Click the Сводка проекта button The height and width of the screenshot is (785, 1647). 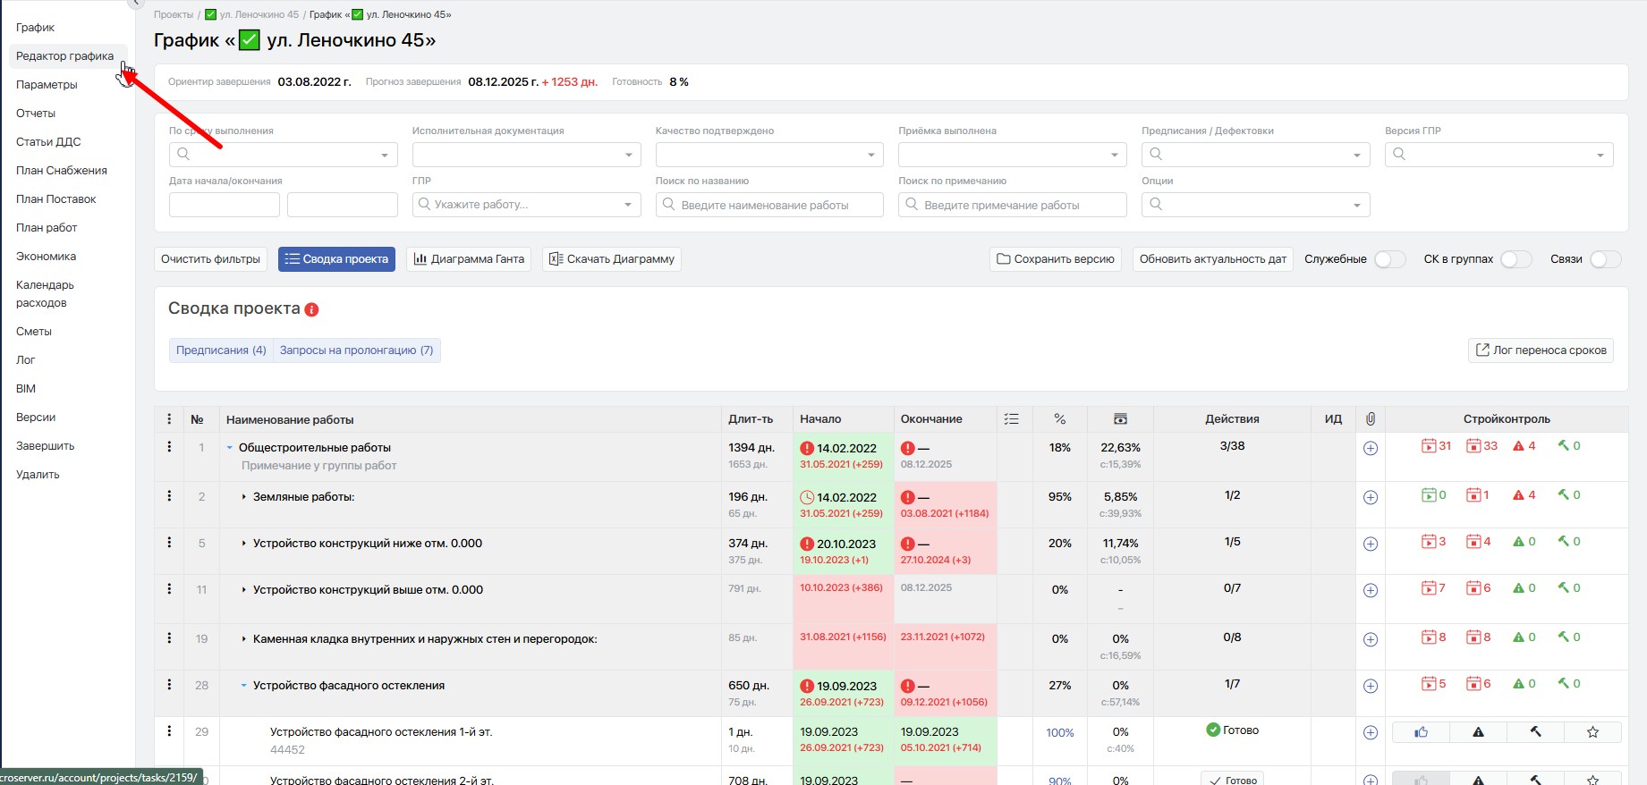point(336,259)
